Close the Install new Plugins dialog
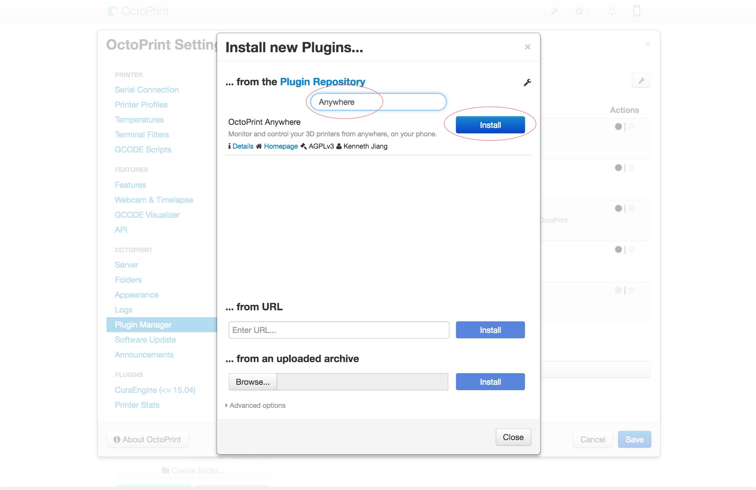The height and width of the screenshot is (490, 756). [528, 47]
